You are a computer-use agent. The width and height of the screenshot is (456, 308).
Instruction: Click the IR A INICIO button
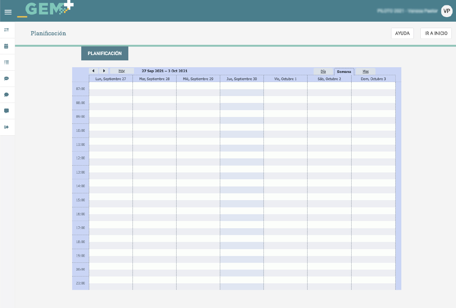(436, 33)
